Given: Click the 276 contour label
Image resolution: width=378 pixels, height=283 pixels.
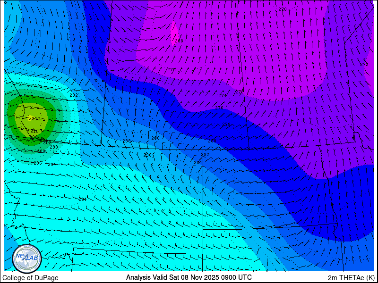Looking at the screenshot, I should point(219,108).
